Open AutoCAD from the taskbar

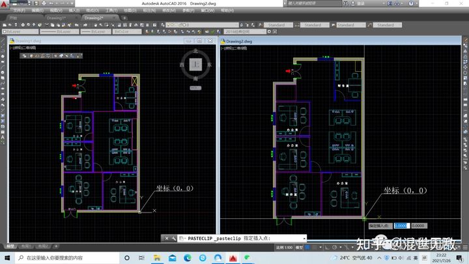(233, 257)
